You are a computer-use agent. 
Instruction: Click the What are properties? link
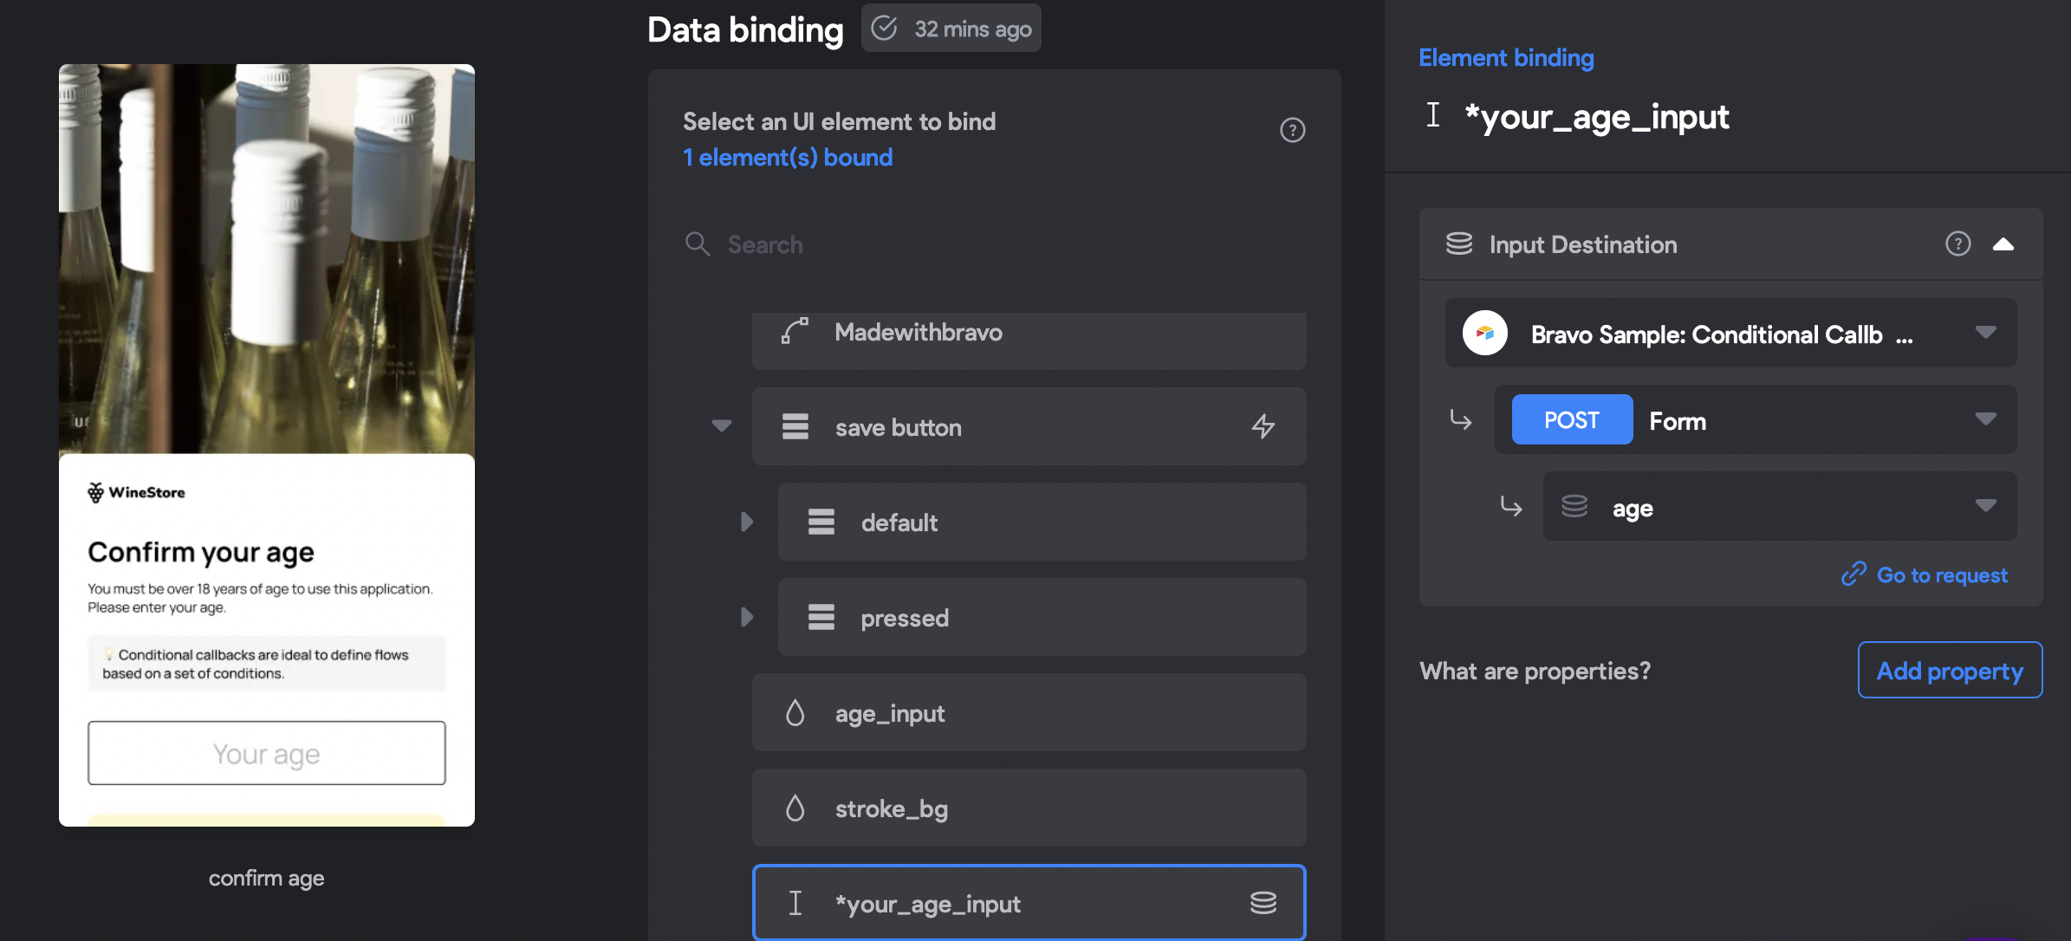1535,671
